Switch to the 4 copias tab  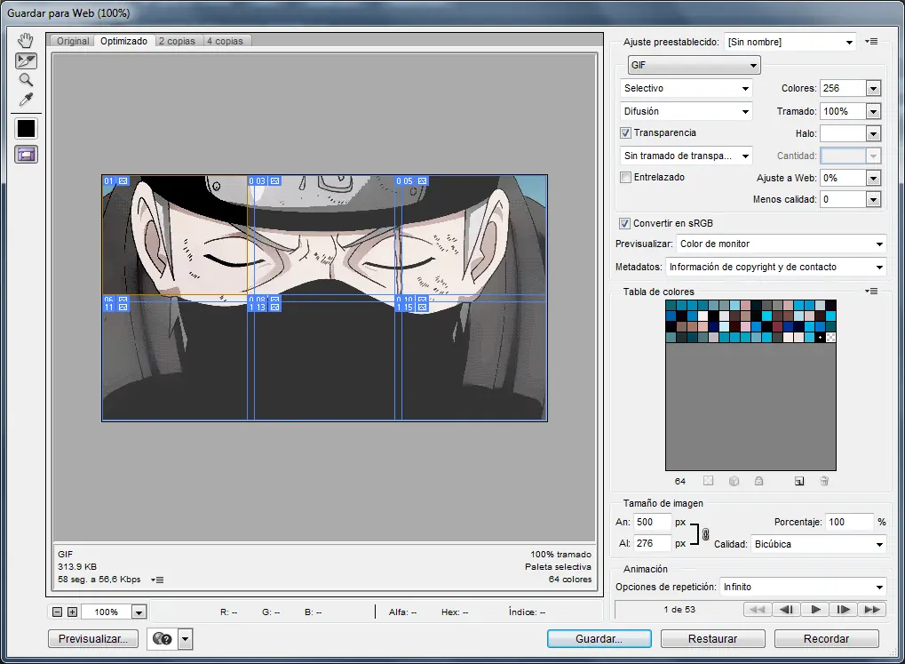click(x=225, y=41)
